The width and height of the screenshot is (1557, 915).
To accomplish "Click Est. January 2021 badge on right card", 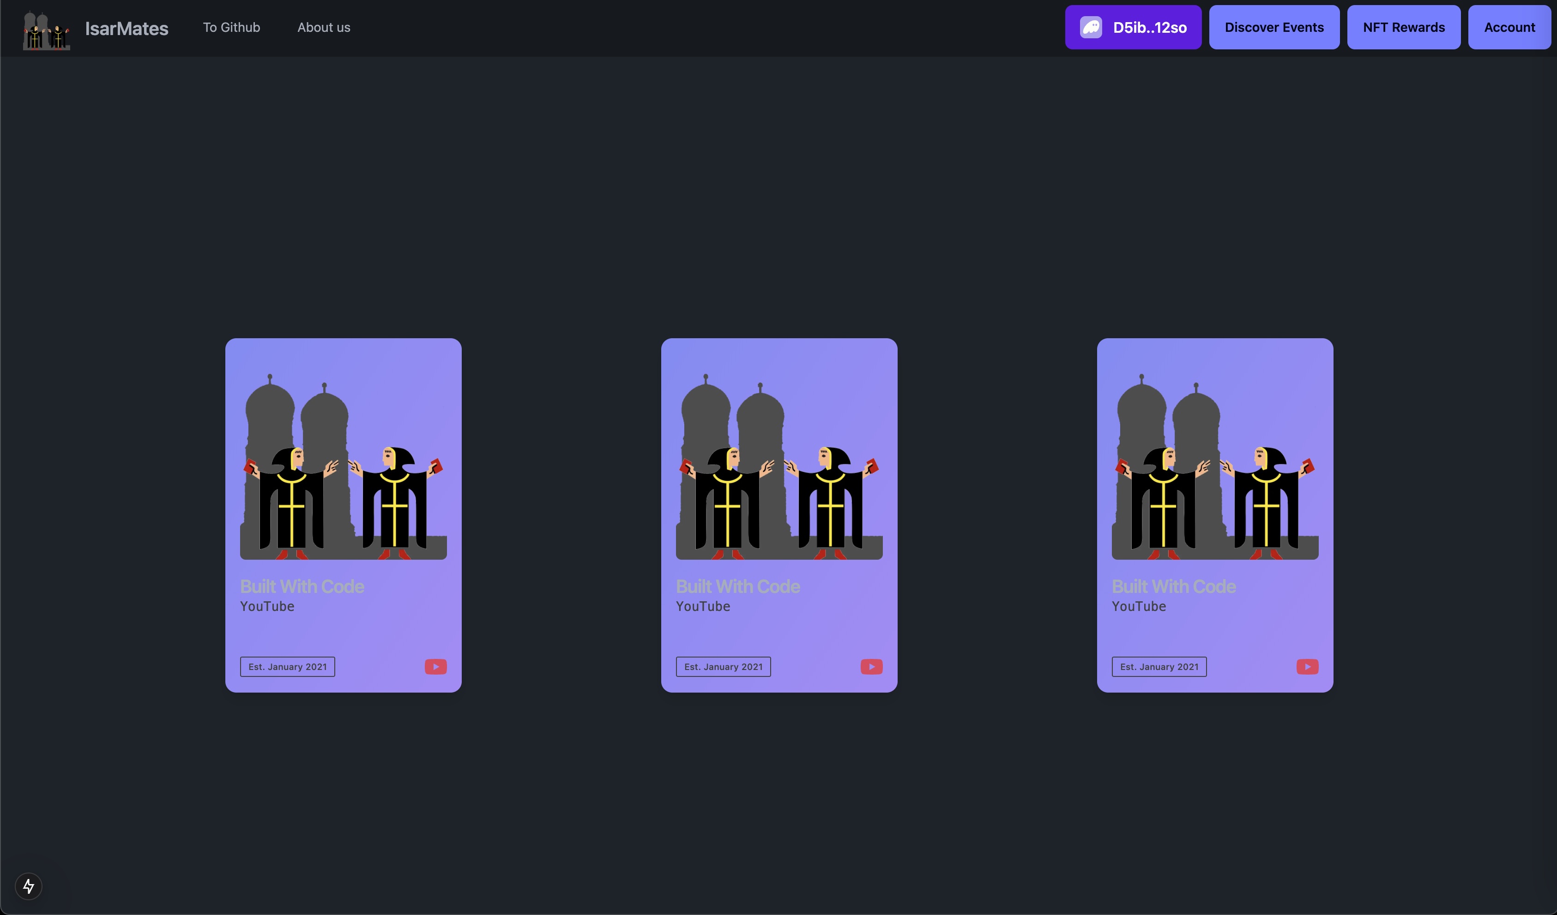I will 1159,667.
